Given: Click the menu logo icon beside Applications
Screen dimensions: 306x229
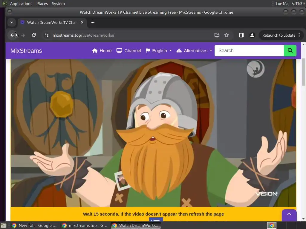Looking at the screenshot, I should point(5,4).
